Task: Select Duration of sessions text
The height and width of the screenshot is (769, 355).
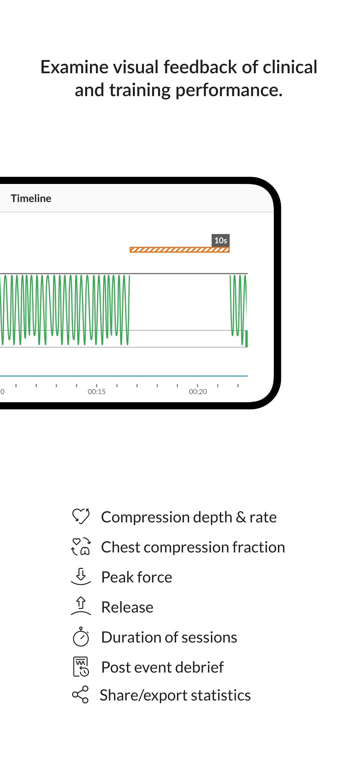Action: (169, 637)
